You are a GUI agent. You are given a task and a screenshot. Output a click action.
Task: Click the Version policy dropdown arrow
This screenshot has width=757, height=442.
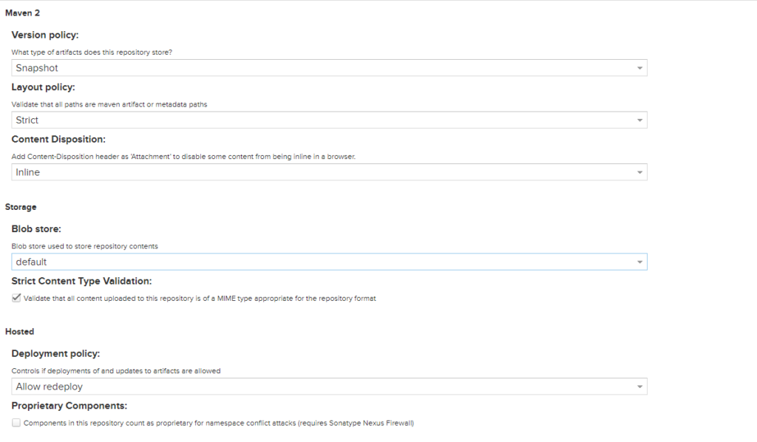(639, 68)
